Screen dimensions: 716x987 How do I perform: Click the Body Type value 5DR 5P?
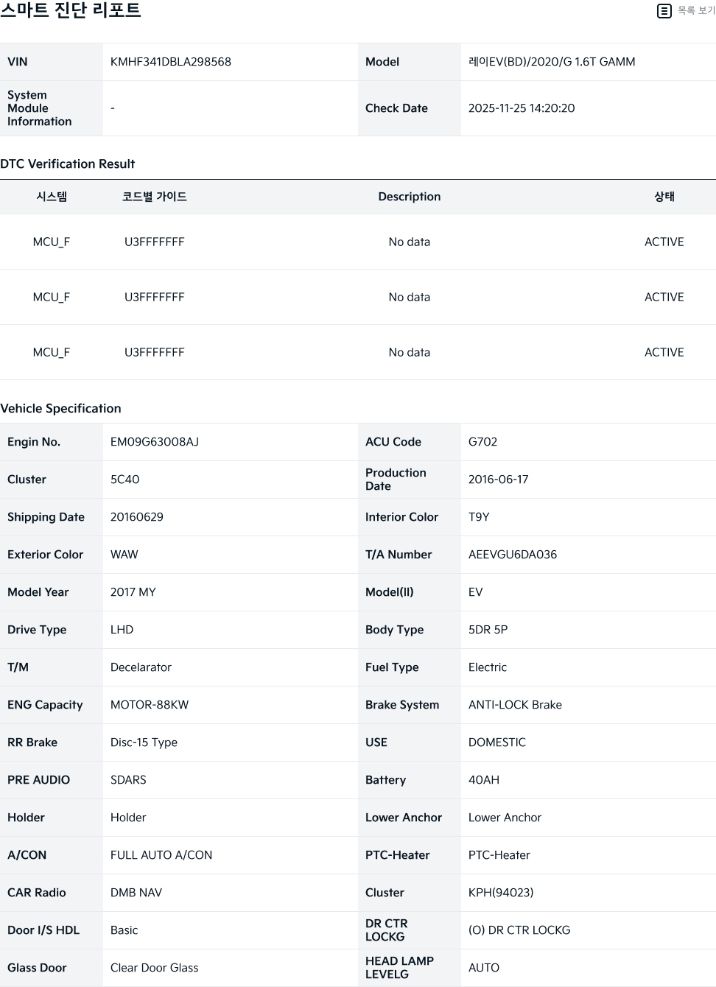[x=488, y=630]
